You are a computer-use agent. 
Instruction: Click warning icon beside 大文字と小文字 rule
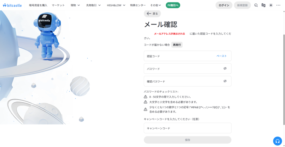(145, 102)
